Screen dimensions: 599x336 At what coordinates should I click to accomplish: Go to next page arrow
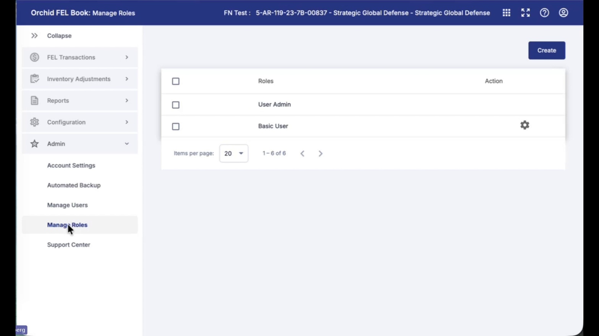pyautogui.click(x=321, y=154)
